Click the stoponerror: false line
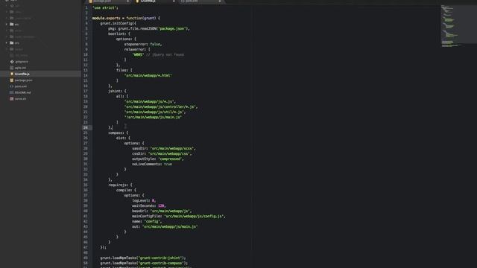This screenshot has height=268, width=477. tap(143, 45)
